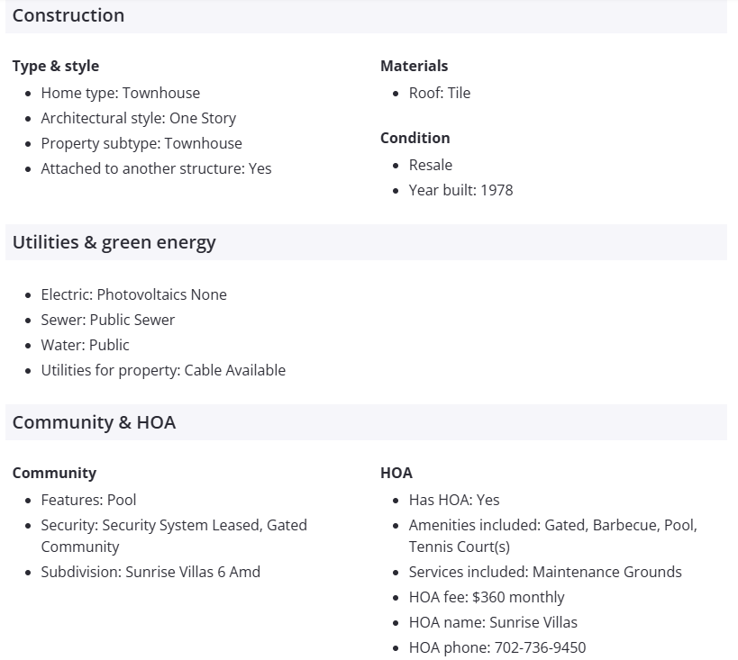Select the Condition subheading
The height and width of the screenshot is (660, 738).
(415, 138)
